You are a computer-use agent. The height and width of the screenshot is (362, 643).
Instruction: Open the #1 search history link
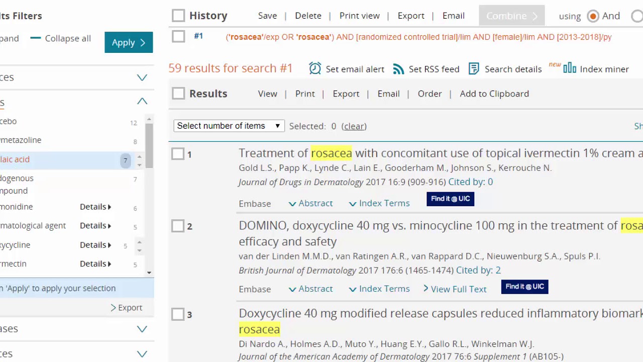[198, 36]
